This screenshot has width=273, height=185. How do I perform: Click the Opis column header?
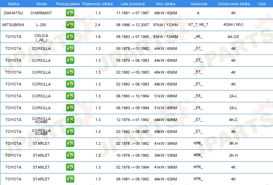(262, 4)
